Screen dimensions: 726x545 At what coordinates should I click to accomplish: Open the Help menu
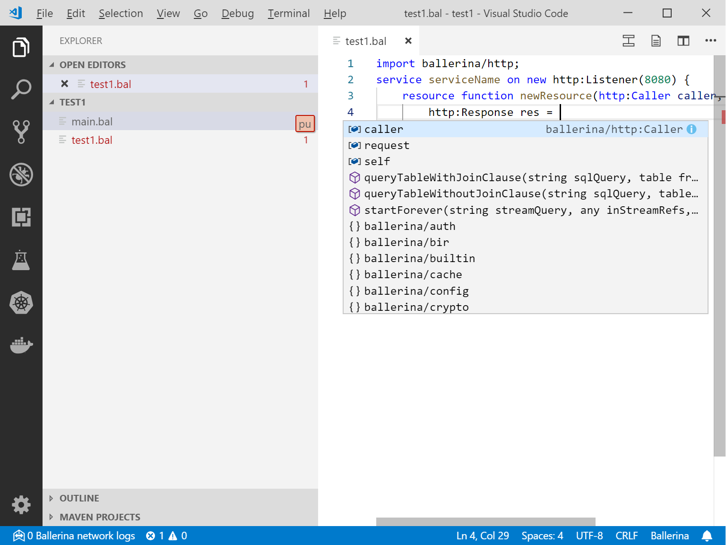point(335,13)
